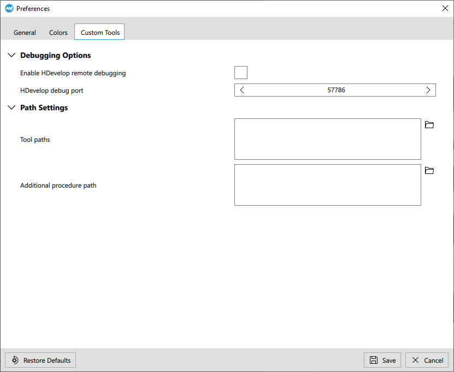454x372 pixels.
Task: Click the 'Tool paths' label
Action: click(35, 140)
